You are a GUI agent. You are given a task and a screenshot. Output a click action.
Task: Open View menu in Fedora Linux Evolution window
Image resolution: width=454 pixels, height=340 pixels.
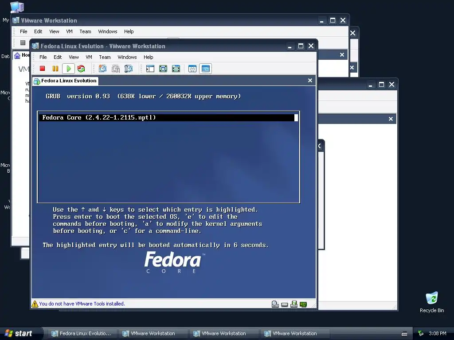point(74,57)
